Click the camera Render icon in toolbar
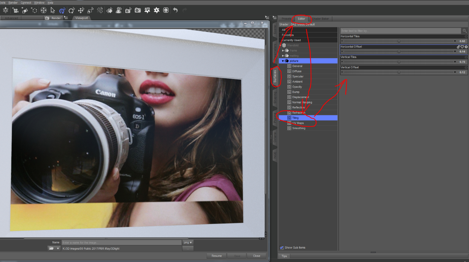This screenshot has width=469, height=262. 138,11
